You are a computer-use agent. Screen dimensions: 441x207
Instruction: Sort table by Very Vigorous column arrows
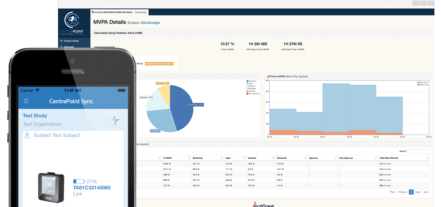pos(376,158)
